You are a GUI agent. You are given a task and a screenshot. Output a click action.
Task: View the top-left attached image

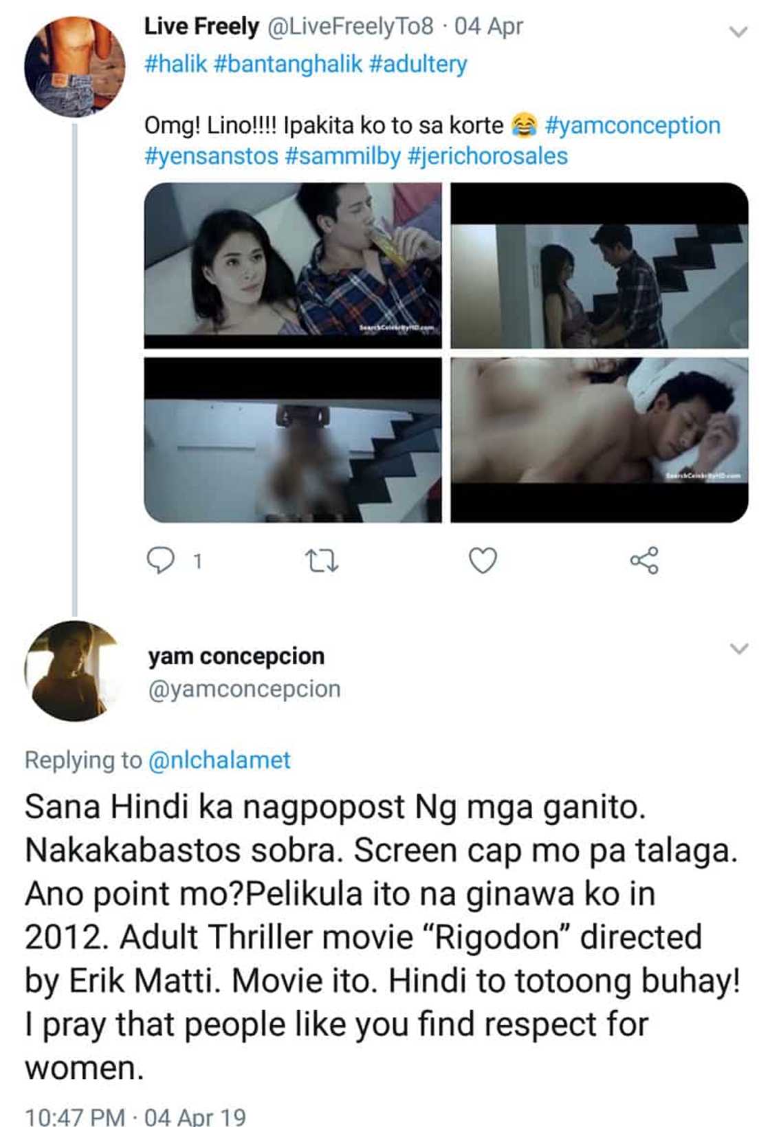pos(293,266)
